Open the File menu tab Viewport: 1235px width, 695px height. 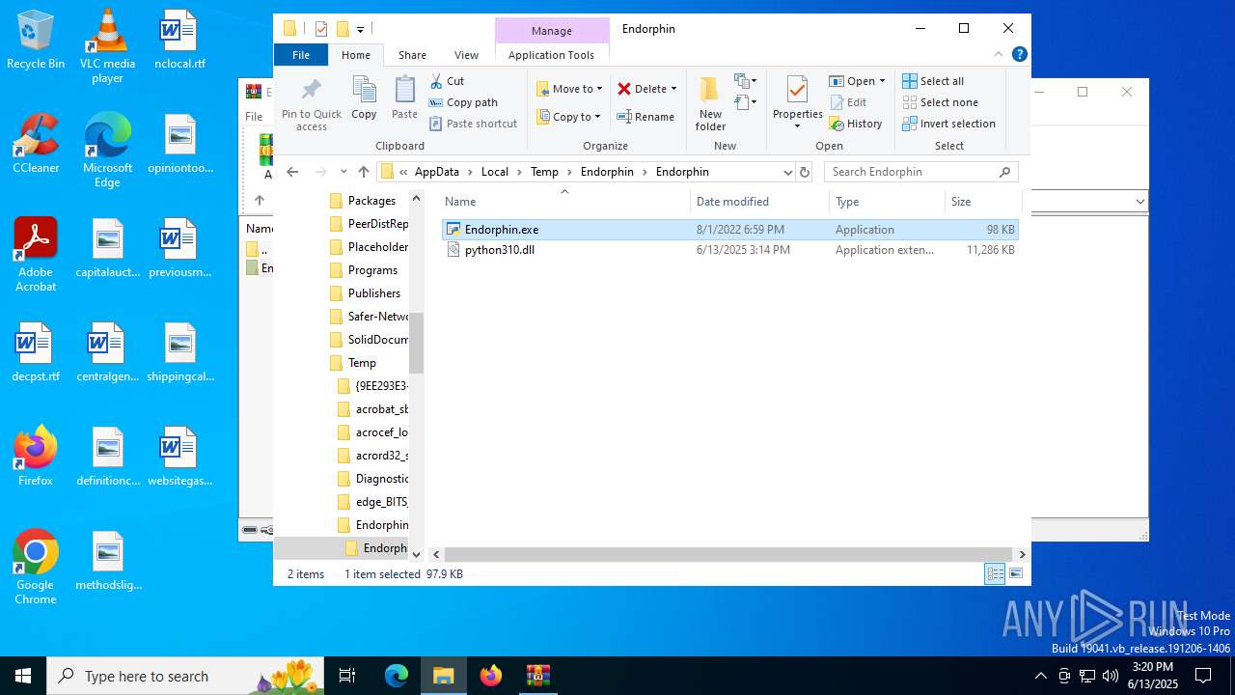click(x=301, y=55)
